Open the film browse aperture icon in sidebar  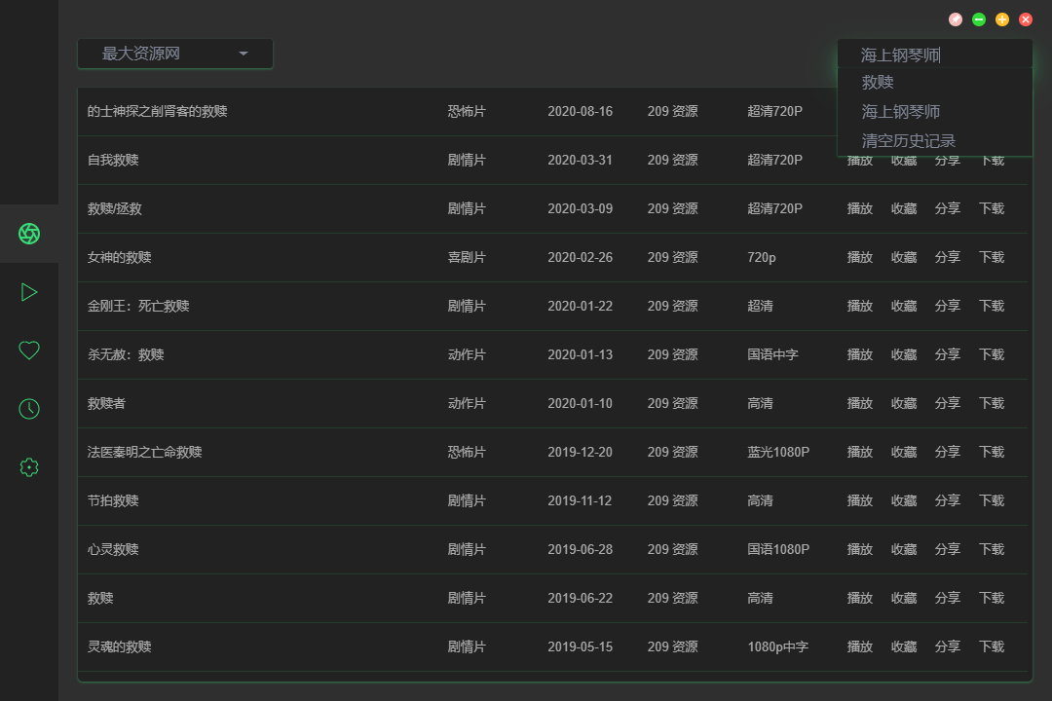point(29,234)
